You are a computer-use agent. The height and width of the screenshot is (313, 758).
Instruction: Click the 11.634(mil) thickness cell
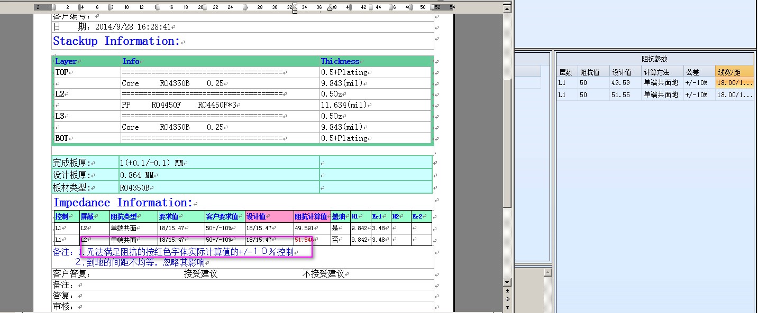pos(376,105)
